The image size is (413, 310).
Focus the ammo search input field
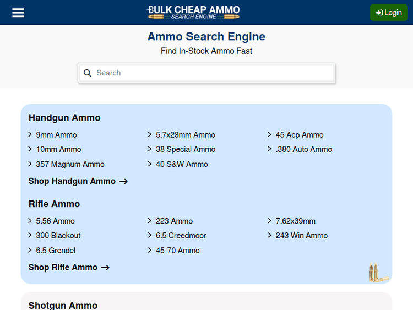(x=212, y=73)
